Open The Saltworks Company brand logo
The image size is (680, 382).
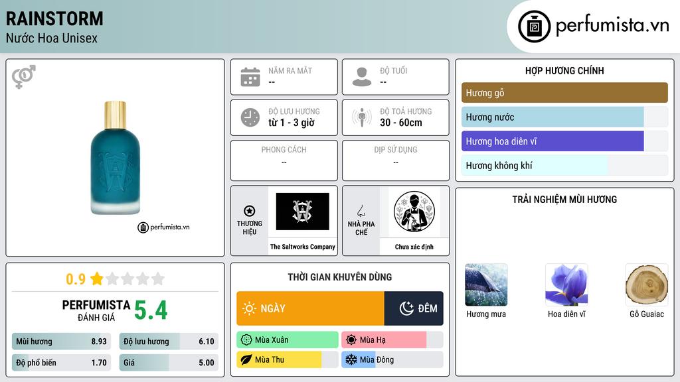coord(302,212)
